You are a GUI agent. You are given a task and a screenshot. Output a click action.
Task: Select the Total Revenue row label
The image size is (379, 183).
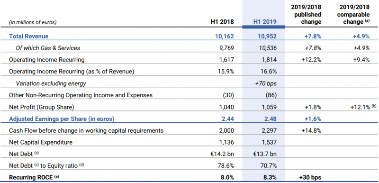click(29, 36)
